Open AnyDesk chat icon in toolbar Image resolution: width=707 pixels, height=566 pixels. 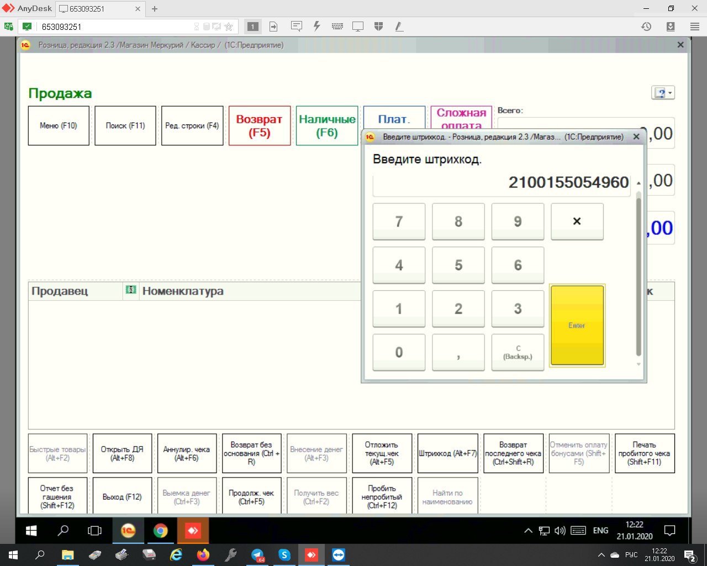point(296,26)
